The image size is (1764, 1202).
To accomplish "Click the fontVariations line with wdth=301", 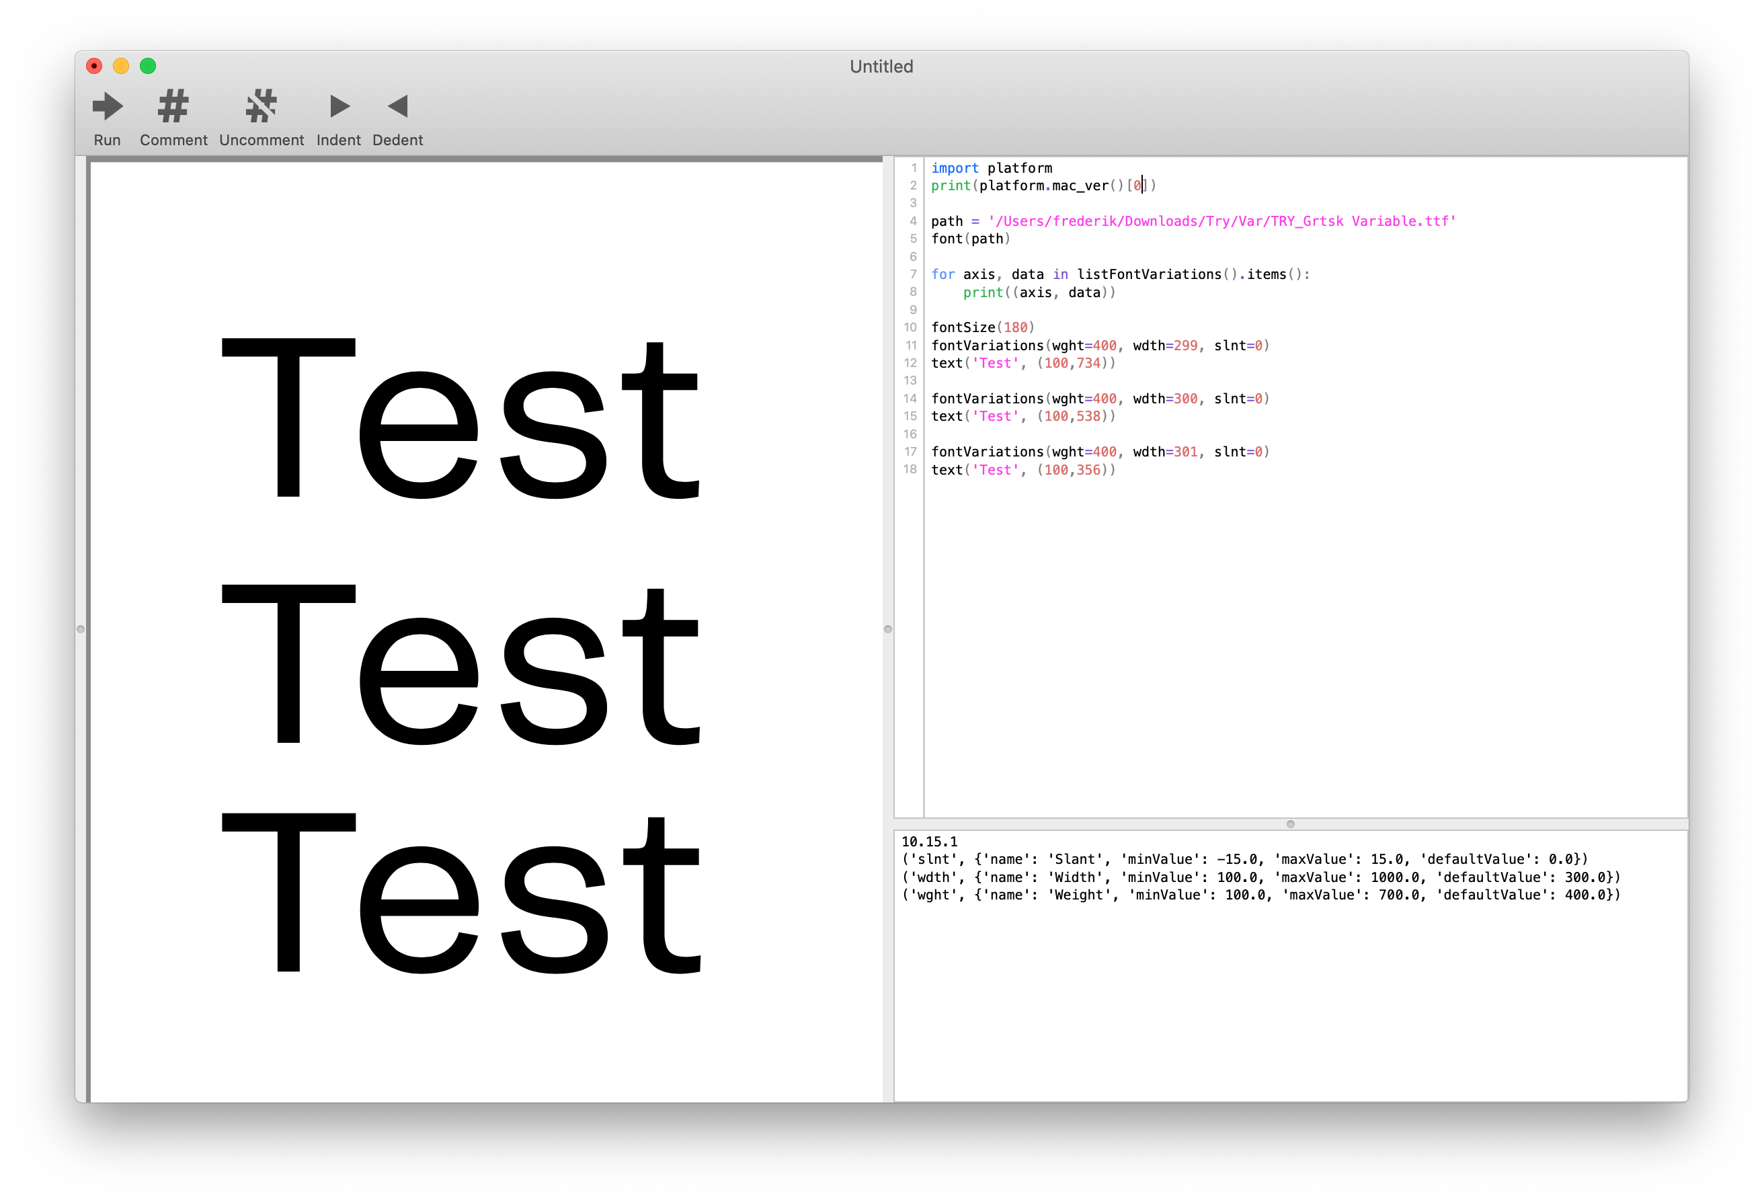I will tap(1099, 452).
